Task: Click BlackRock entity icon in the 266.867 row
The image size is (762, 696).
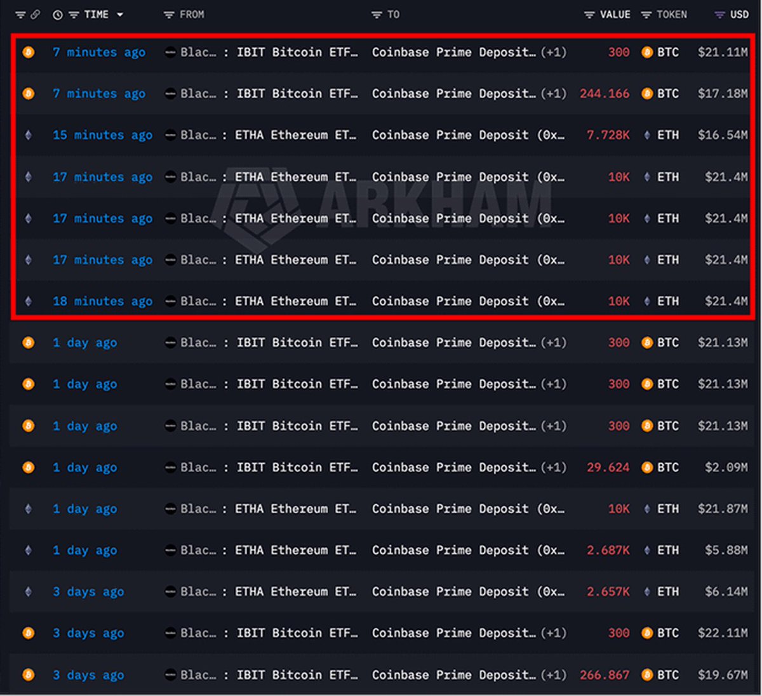Action: [171, 674]
